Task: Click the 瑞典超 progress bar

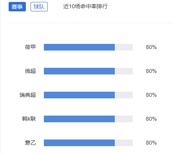Action: coord(88,95)
